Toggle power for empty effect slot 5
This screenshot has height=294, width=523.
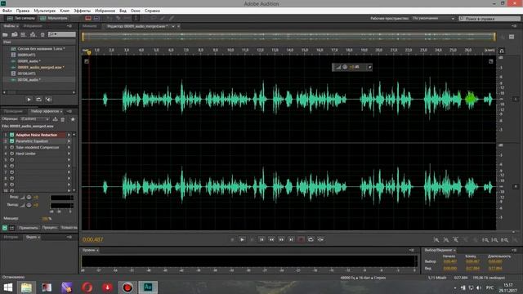[x=11, y=160]
